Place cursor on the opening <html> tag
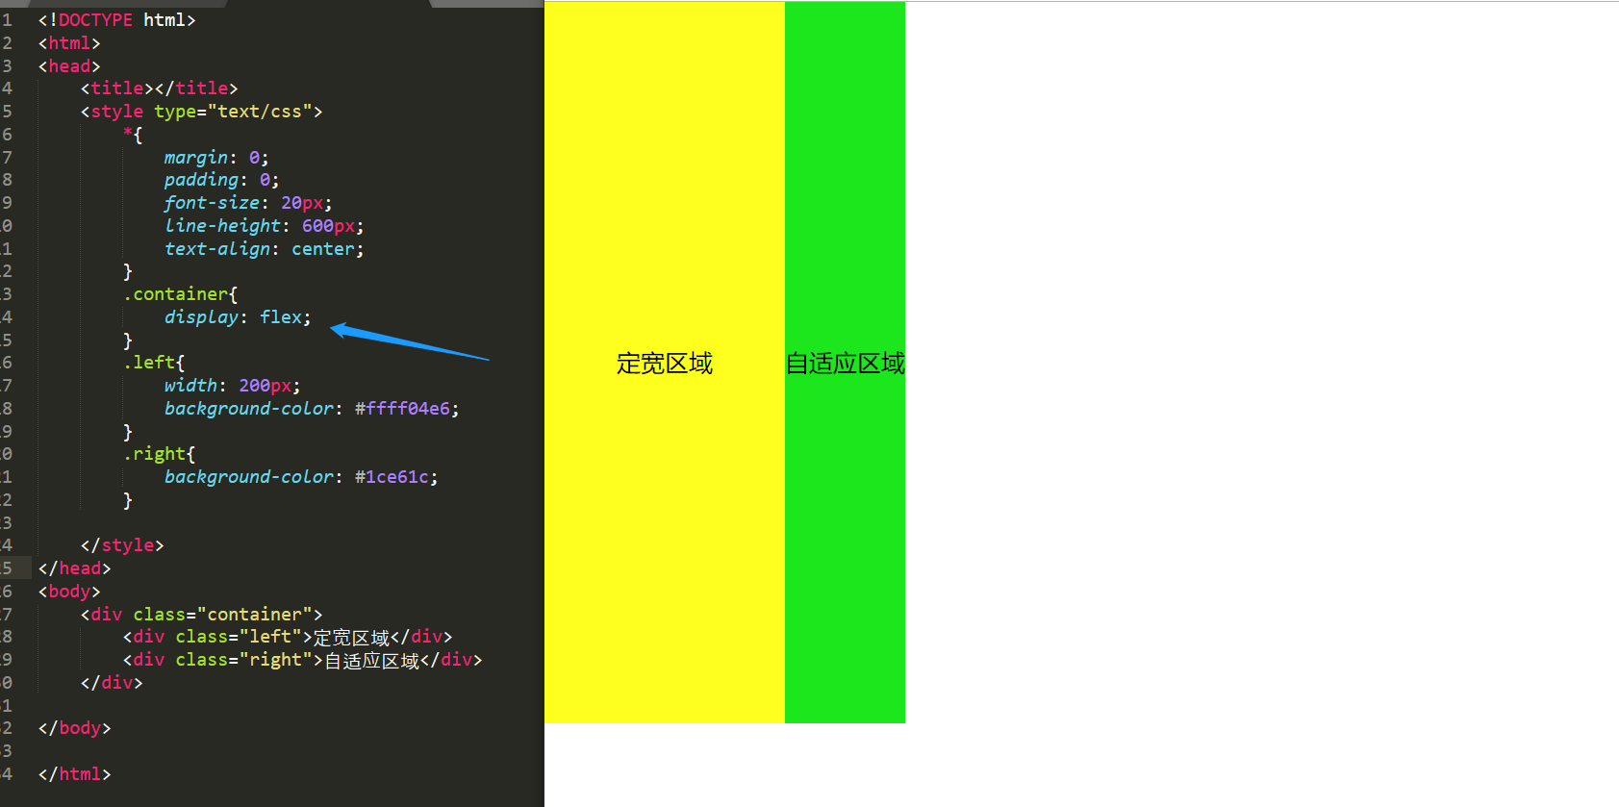Image resolution: width=1619 pixels, height=807 pixels. 69,43
